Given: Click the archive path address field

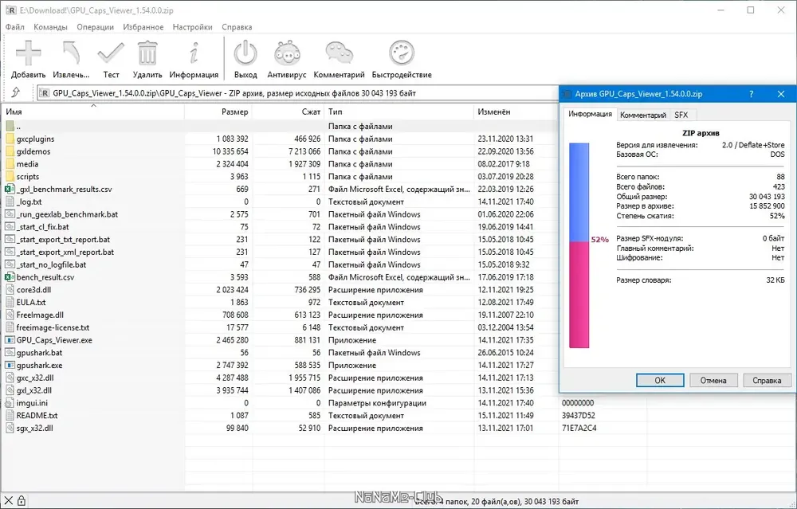Looking at the screenshot, I should coord(298,93).
